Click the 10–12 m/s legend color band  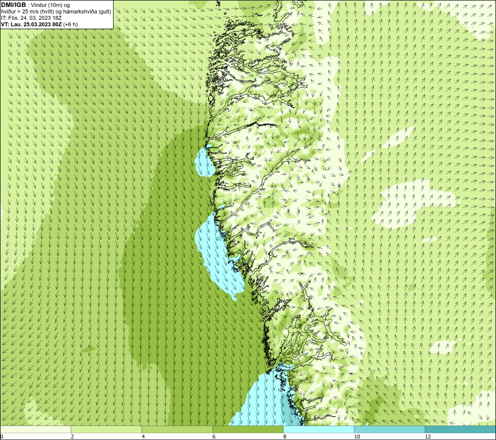point(389,429)
